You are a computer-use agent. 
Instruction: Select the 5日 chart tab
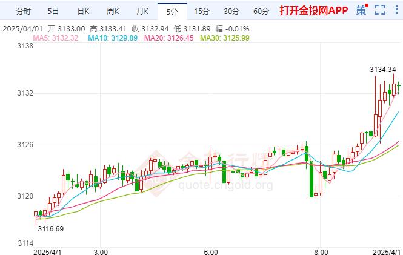[53, 12]
